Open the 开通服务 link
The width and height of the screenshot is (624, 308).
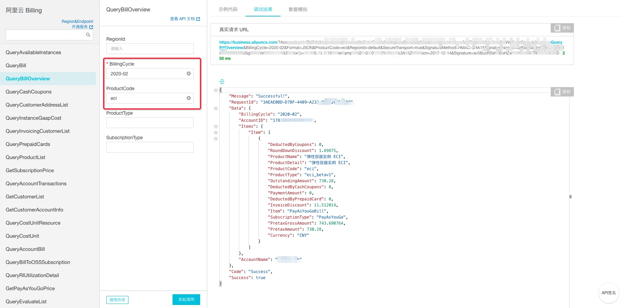pos(82,27)
